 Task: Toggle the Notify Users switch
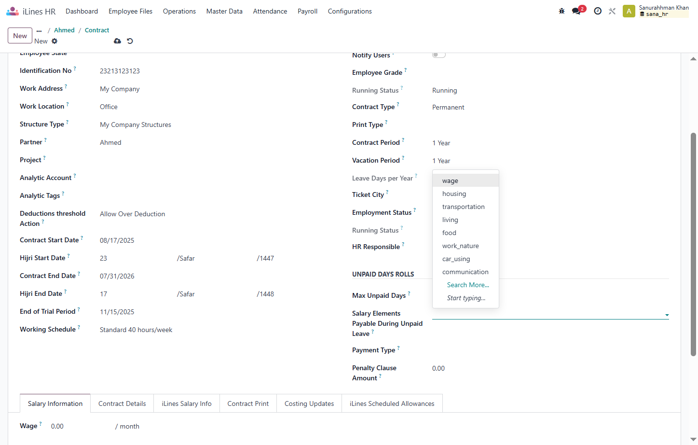click(x=438, y=55)
